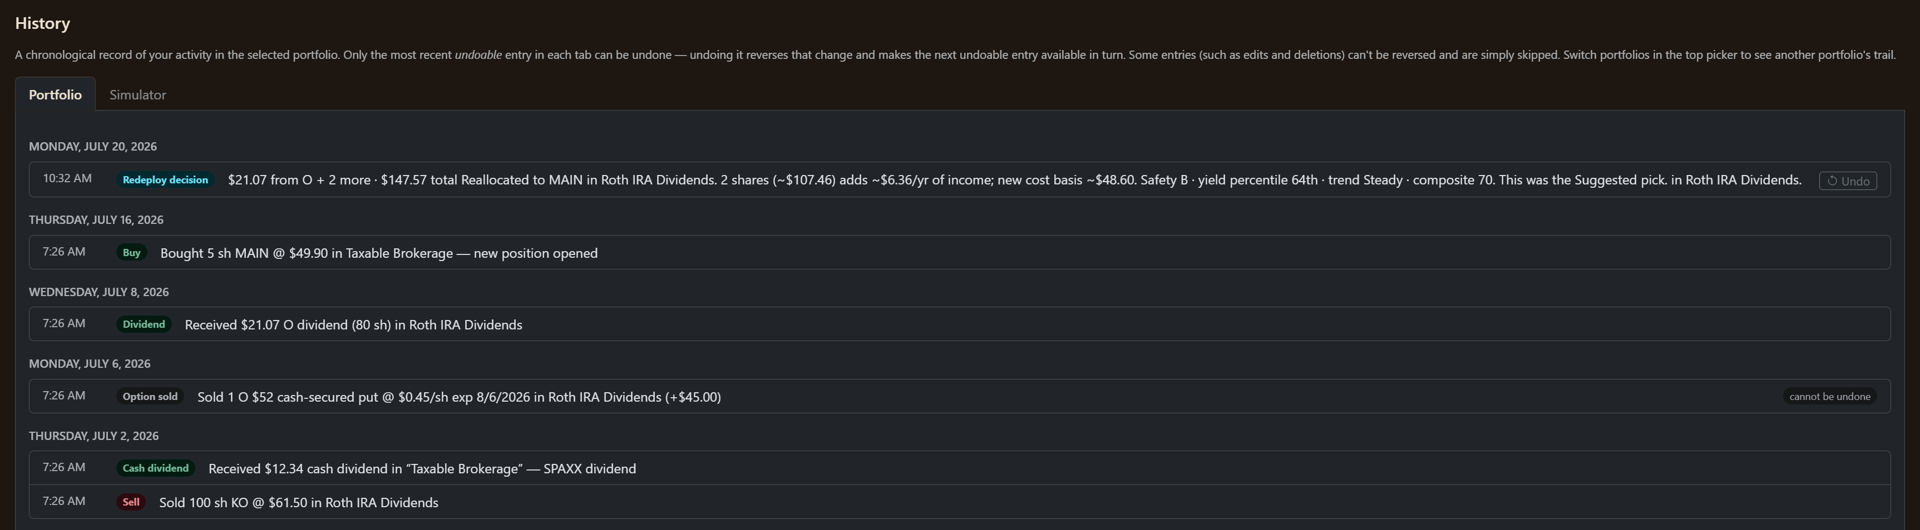Image resolution: width=1920 pixels, height=530 pixels.
Task: Click the Option sold badge
Action: (x=150, y=396)
